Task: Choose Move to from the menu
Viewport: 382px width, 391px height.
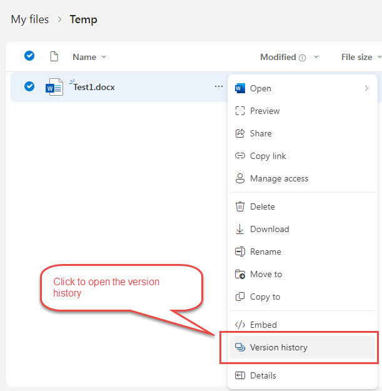Action: pos(302,274)
